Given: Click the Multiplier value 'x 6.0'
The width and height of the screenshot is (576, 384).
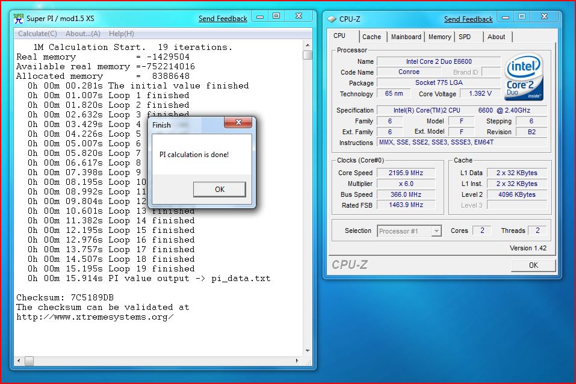Looking at the screenshot, I should point(406,184).
